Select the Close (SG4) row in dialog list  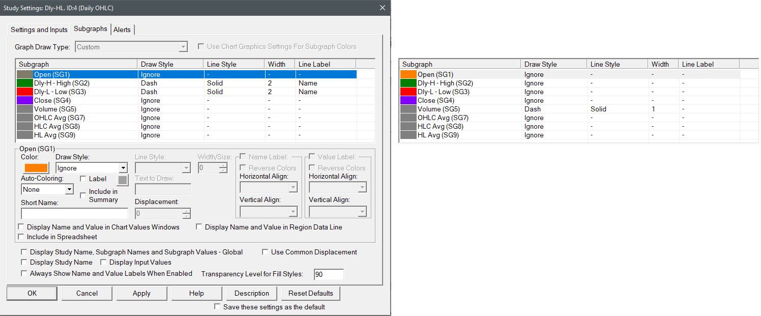[186, 100]
